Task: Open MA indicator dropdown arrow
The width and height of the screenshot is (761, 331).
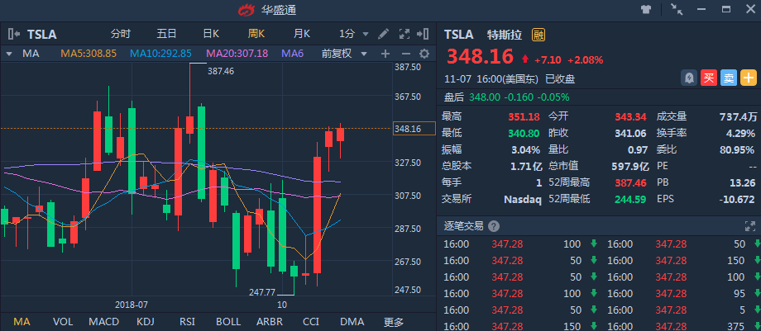Action: 9,54
